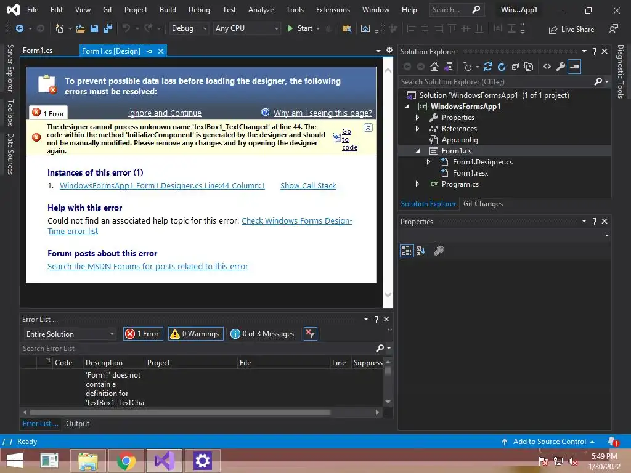The image size is (631, 473).
Task: Click the Open File folder icon
Action: click(x=81, y=28)
